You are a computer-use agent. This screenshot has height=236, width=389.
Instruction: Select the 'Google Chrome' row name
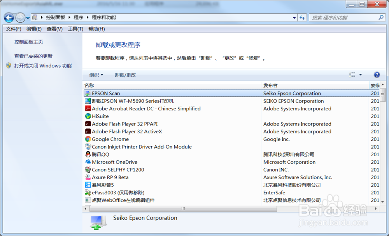[x=110, y=139]
